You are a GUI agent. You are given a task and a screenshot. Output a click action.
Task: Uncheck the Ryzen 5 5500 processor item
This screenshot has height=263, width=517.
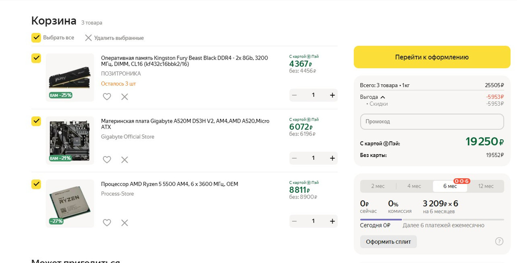pos(36,184)
